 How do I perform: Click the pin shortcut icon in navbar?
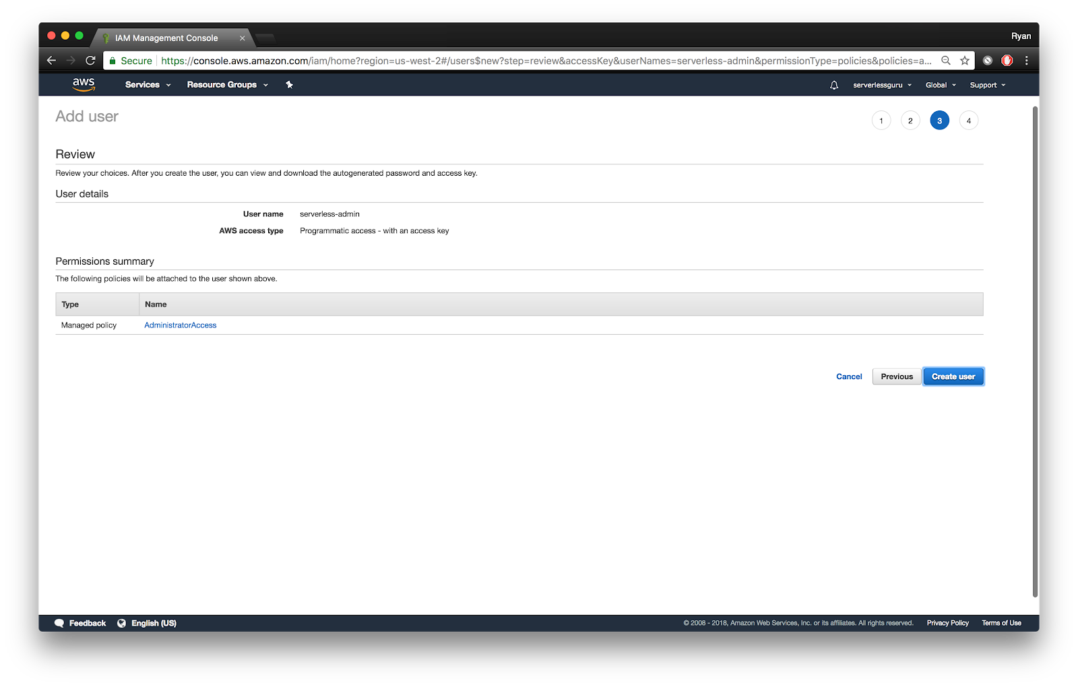(290, 85)
